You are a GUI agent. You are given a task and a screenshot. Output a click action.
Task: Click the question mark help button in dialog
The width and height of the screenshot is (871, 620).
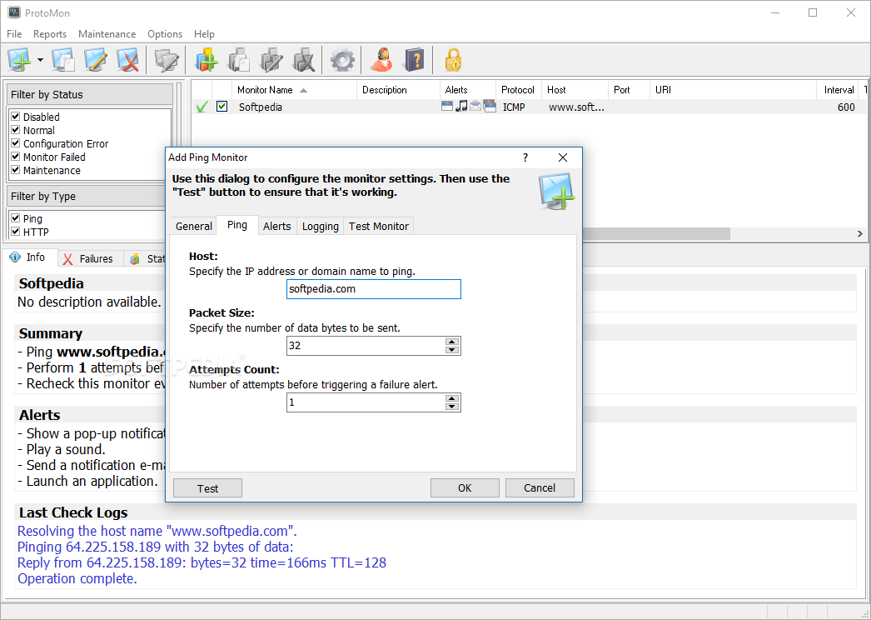[525, 157]
